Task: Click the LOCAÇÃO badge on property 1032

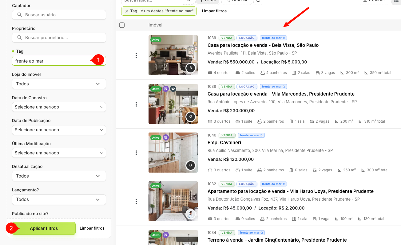Action: (x=247, y=184)
